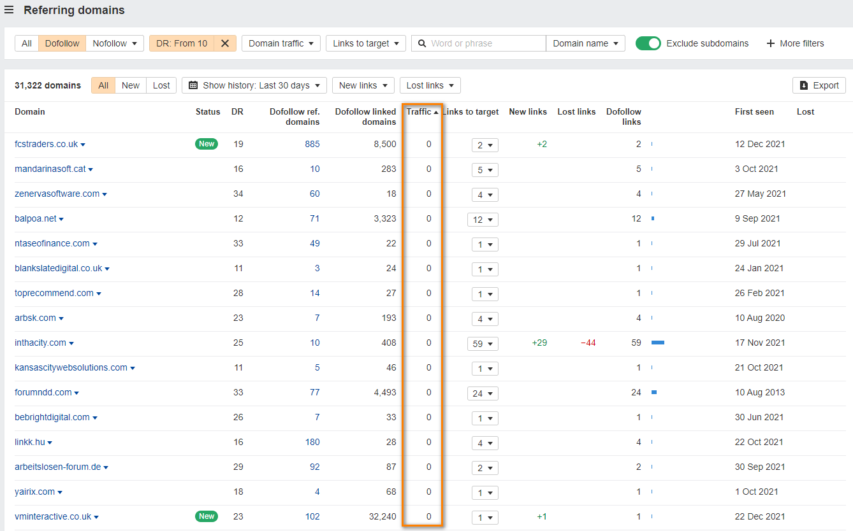Open the New links dropdown
Screen dimensions: 853x531
pos(363,85)
